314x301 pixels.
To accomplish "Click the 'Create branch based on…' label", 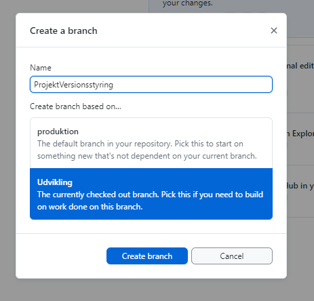I will point(75,106).
